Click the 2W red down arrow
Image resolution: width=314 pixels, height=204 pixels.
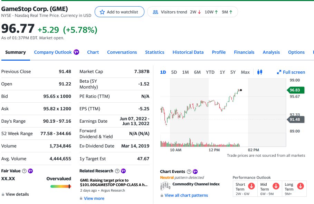pos(199,12)
